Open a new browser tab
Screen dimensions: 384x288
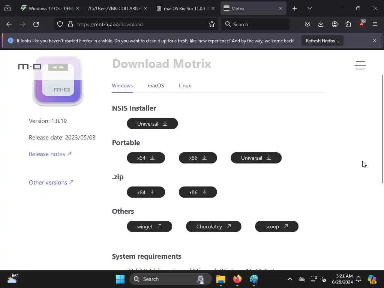point(295,9)
